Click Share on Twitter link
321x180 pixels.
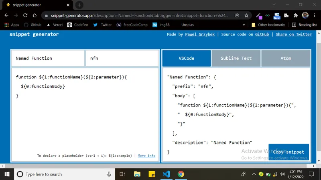[x=294, y=34]
